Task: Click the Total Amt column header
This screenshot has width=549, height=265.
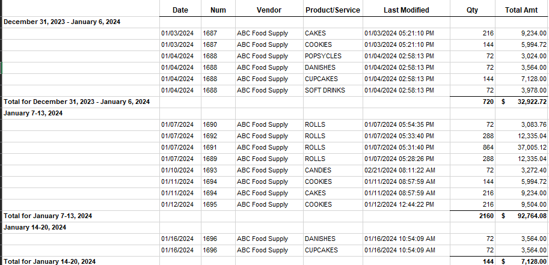Action: click(522, 10)
